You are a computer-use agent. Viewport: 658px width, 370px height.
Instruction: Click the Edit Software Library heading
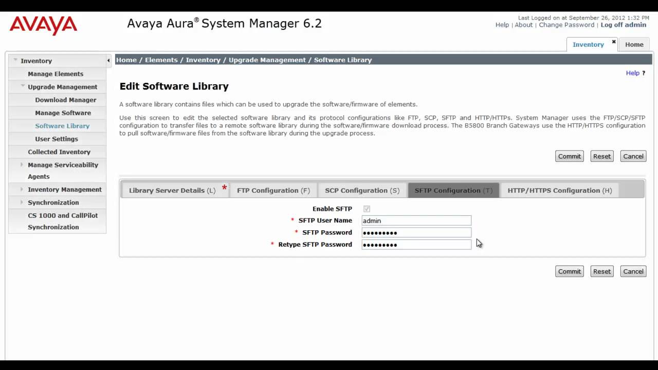(x=174, y=86)
